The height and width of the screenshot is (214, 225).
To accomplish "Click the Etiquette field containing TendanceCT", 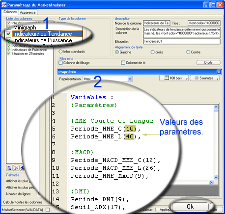I will coord(182,41).
